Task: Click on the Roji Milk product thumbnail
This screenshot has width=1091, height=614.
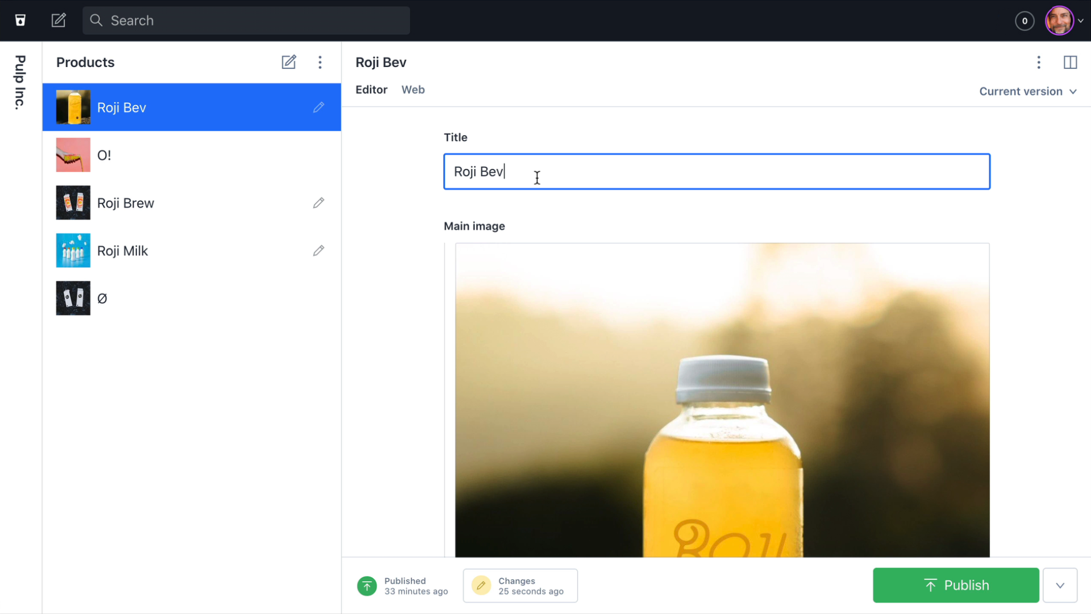Action: (73, 250)
